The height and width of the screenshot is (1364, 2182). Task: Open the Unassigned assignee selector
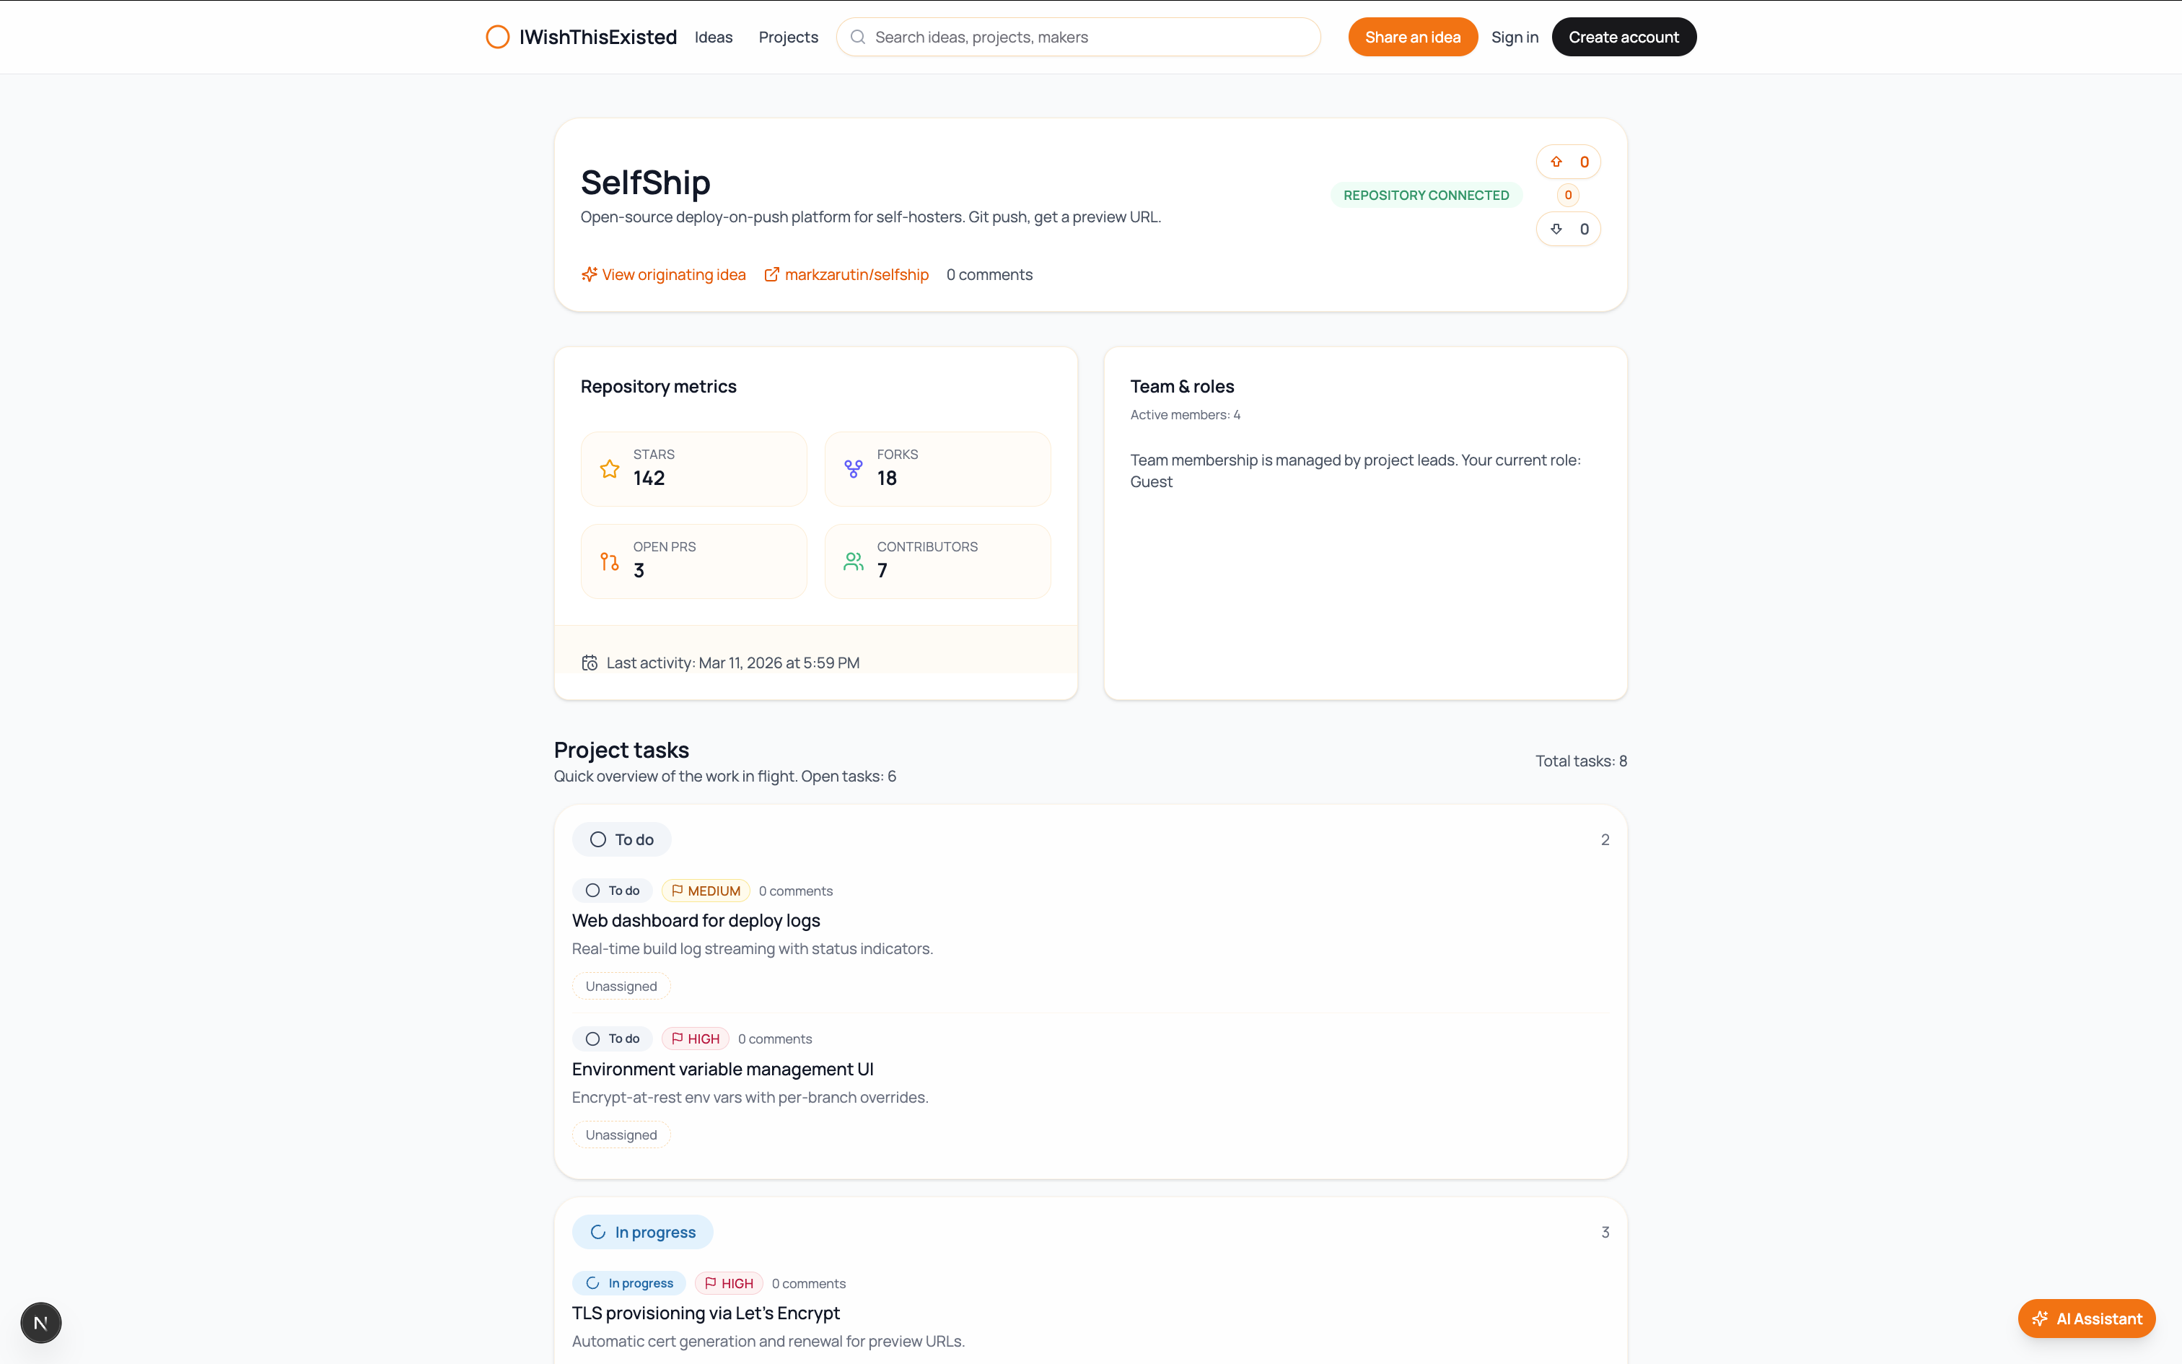(x=621, y=985)
